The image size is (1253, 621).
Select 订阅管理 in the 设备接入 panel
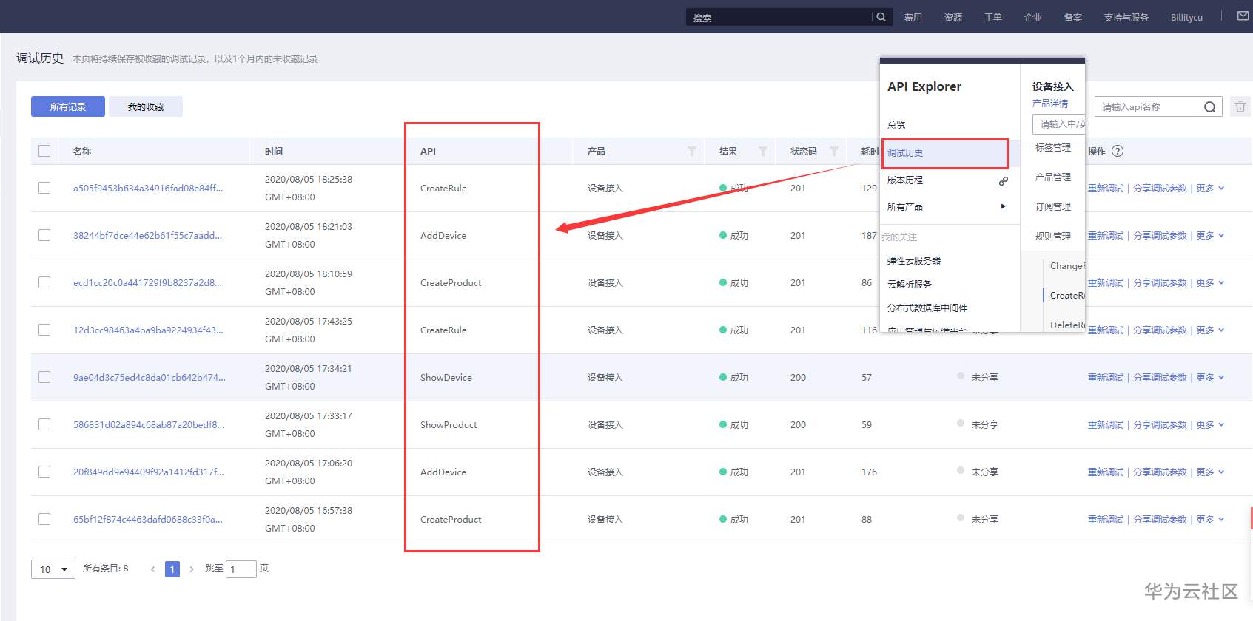pyautogui.click(x=1053, y=207)
